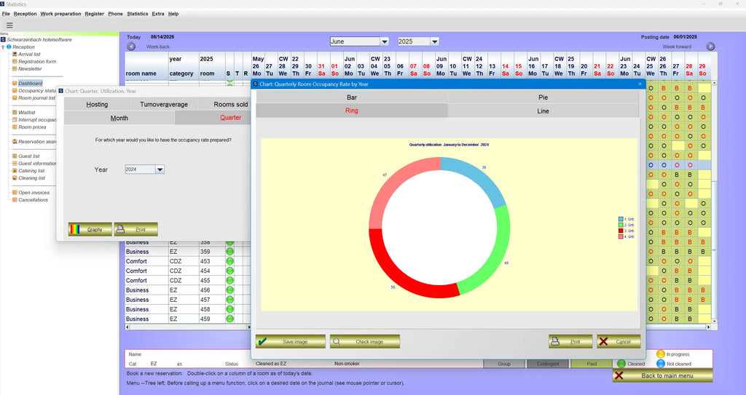The height and width of the screenshot is (395, 746).
Task: Open the Extra menu
Action: [158, 14]
